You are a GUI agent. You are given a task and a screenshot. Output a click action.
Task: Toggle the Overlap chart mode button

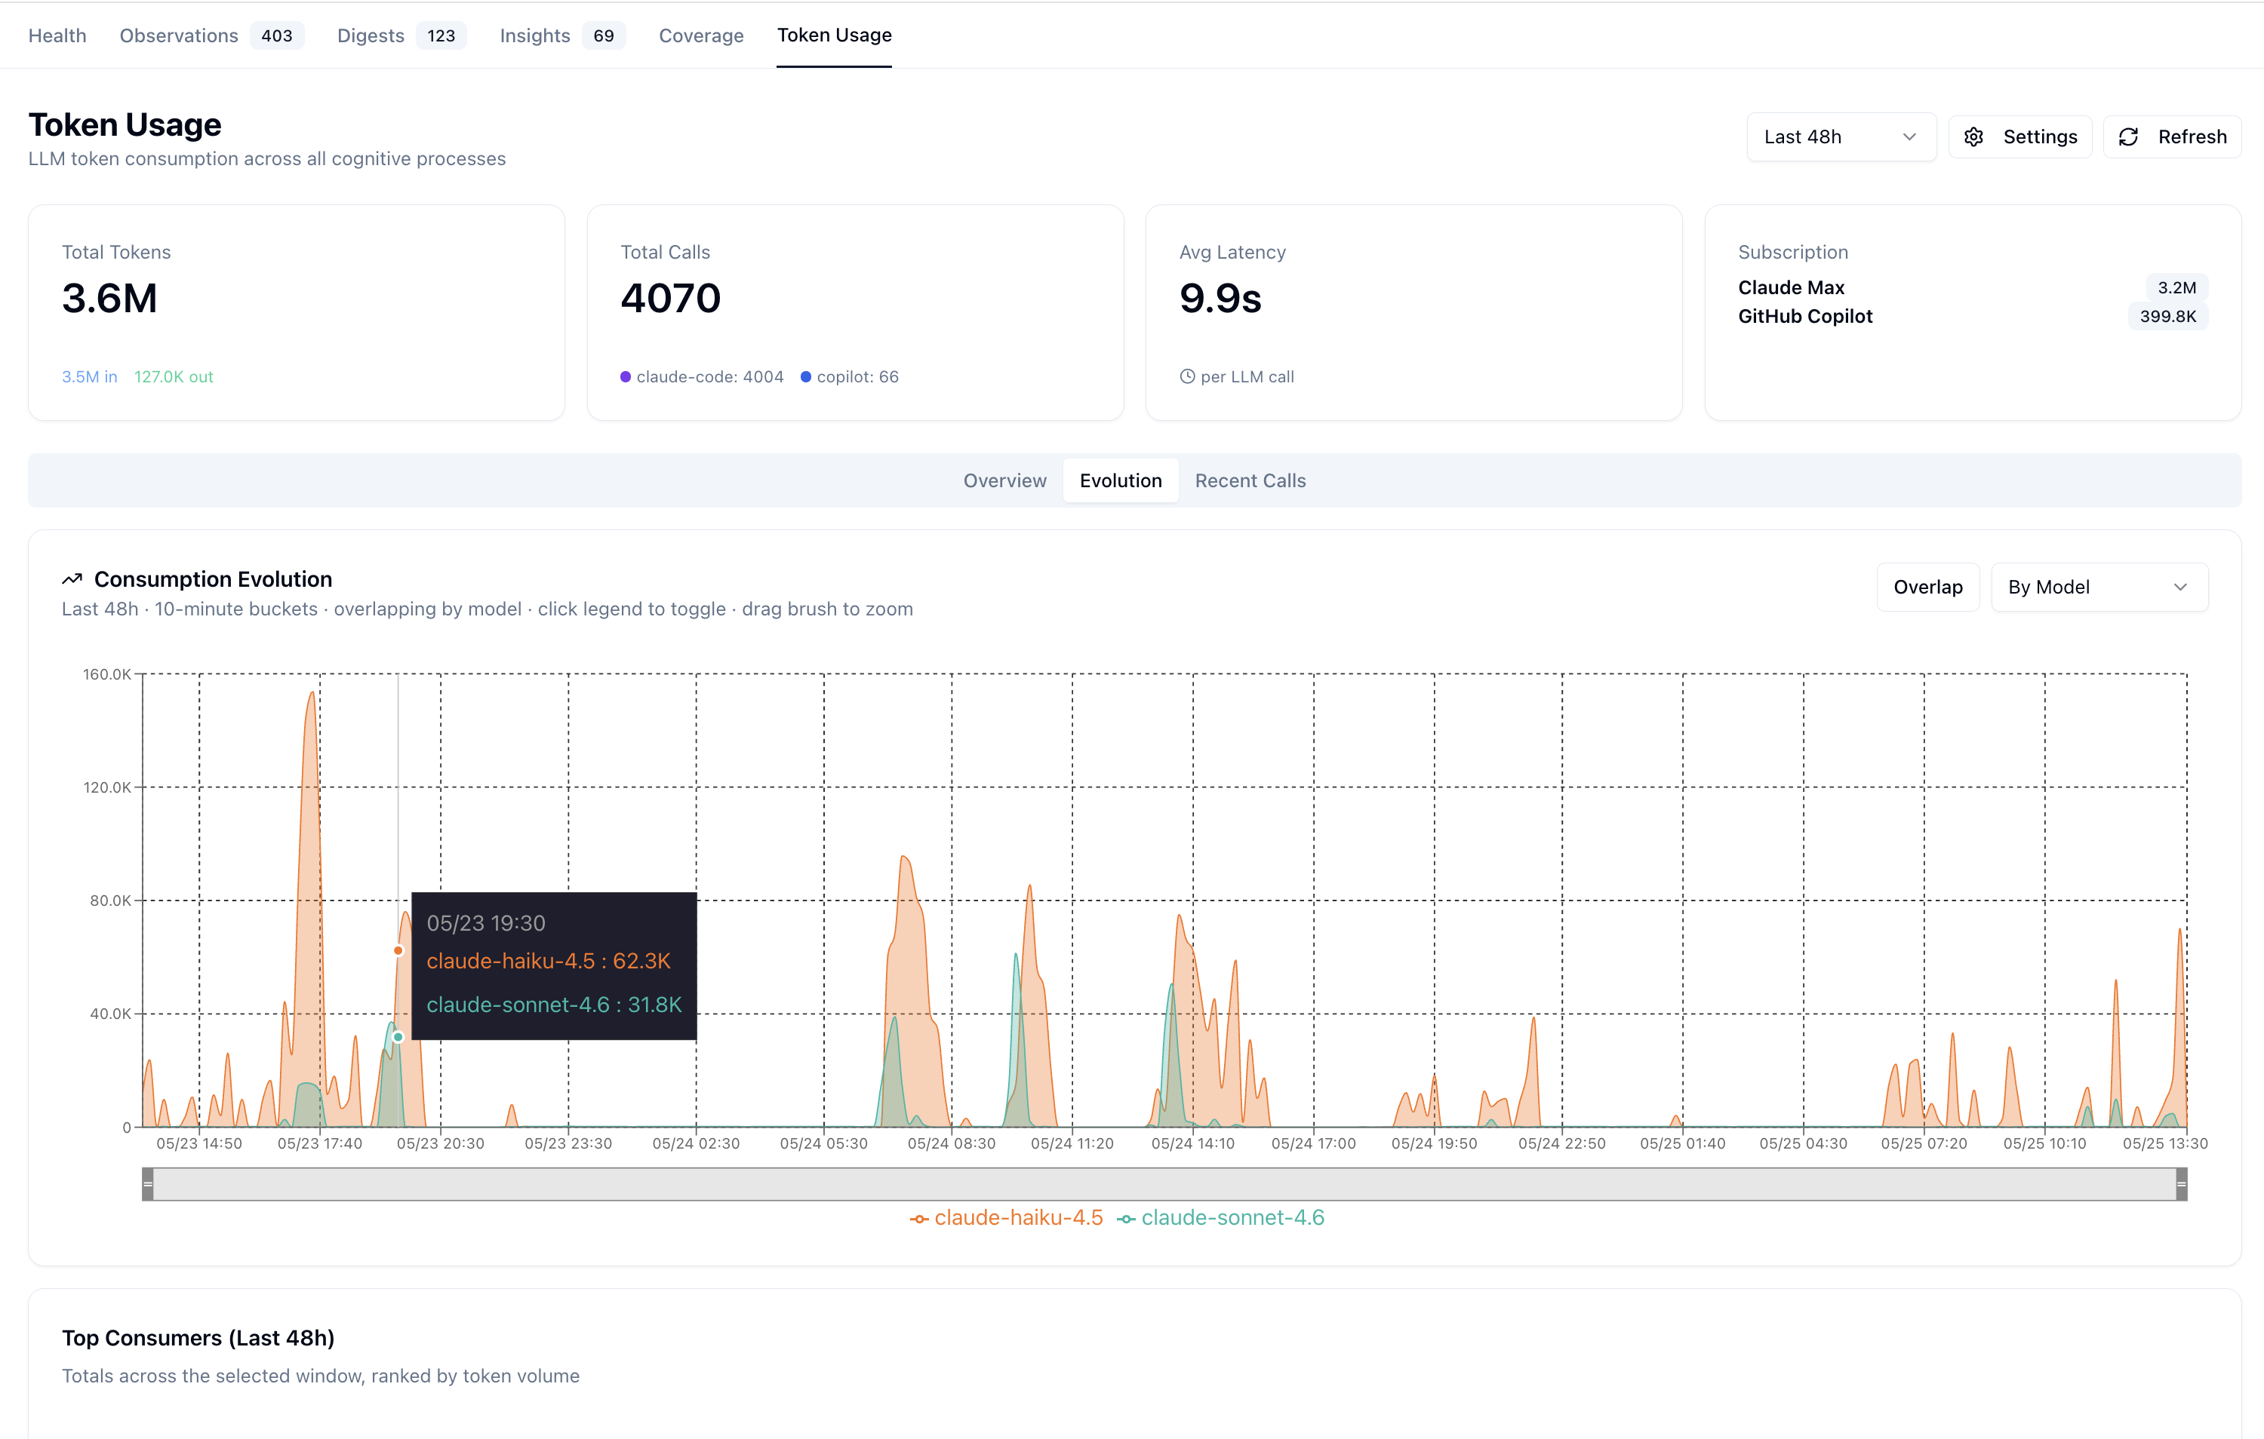1927,588
